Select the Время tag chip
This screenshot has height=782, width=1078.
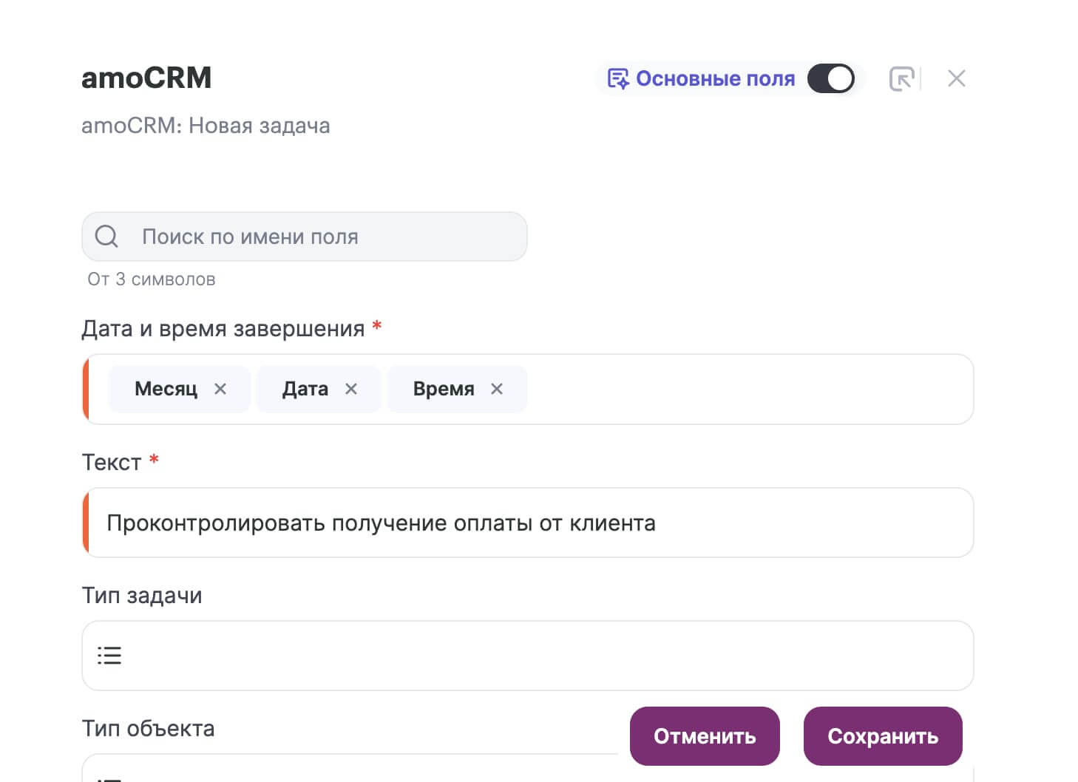(x=457, y=389)
